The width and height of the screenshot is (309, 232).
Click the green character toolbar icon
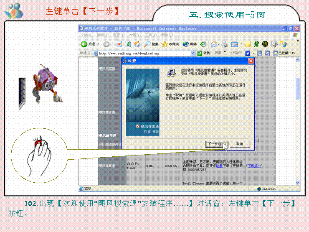point(256,44)
